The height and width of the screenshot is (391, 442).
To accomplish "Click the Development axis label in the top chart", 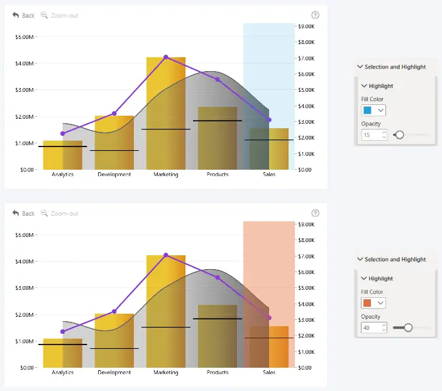I will click(114, 175).
